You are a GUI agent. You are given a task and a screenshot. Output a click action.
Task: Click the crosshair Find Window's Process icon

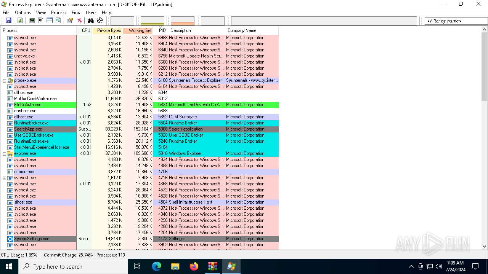(x=100, y=21)
